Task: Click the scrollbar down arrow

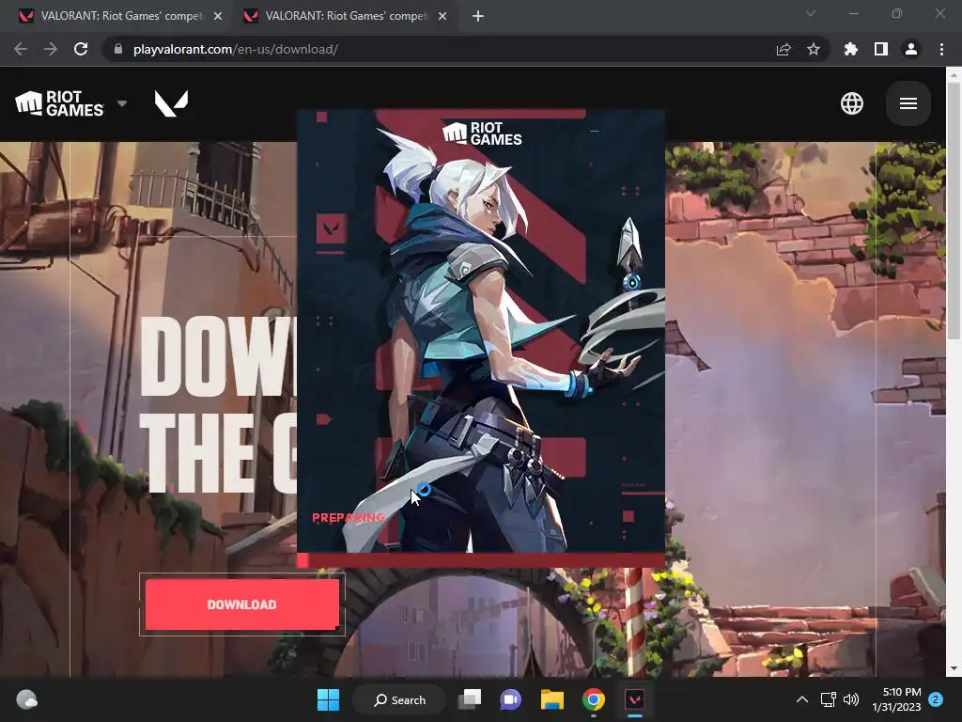Action: 954,668
